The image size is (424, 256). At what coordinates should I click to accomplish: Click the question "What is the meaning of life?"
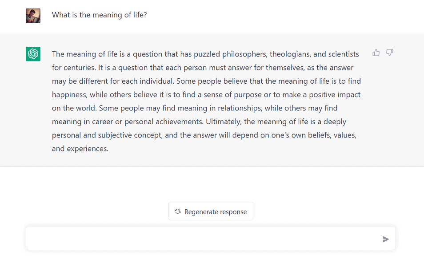(99, 15)
